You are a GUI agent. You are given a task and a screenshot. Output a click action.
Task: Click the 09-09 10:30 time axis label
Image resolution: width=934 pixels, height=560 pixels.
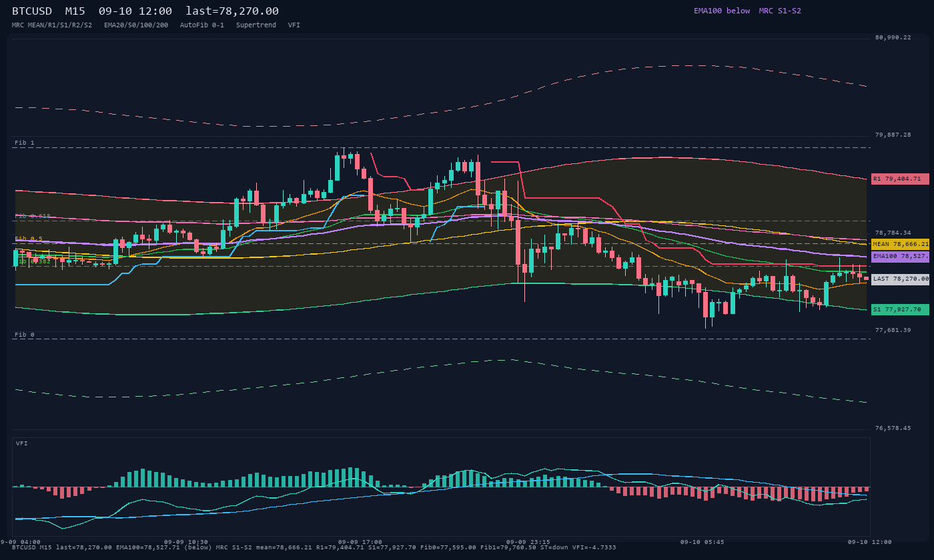186,542
